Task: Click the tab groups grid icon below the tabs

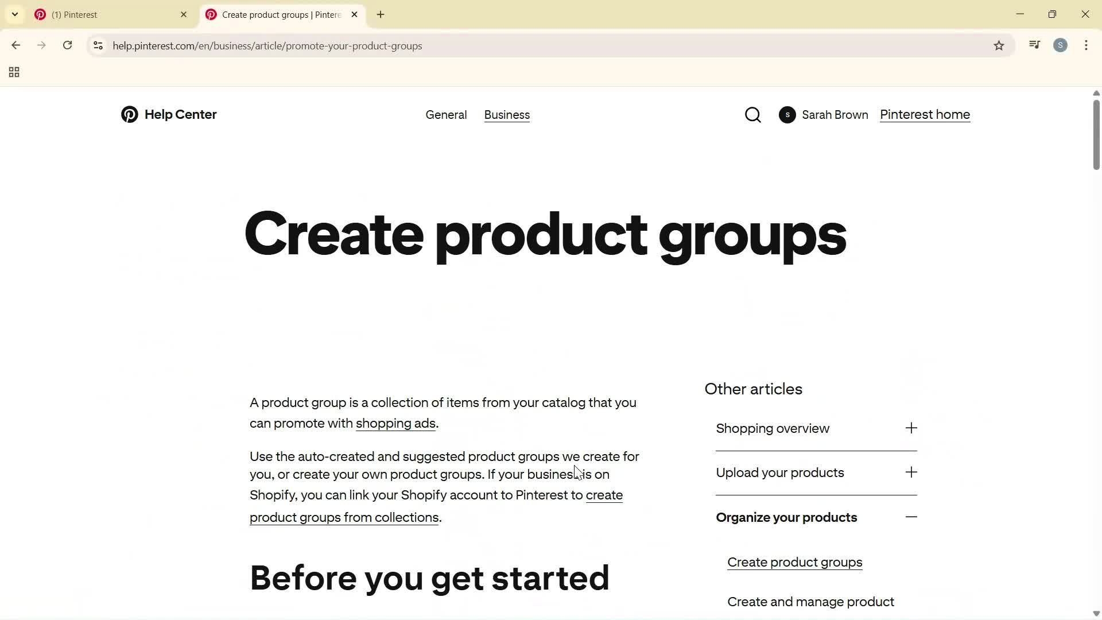Action: (14, 72)
